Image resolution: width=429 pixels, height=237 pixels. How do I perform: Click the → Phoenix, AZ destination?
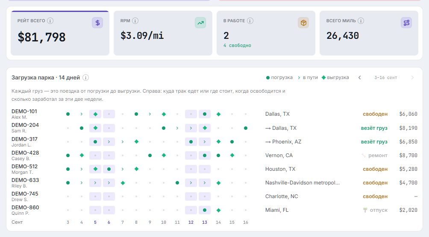click(283, 142)
